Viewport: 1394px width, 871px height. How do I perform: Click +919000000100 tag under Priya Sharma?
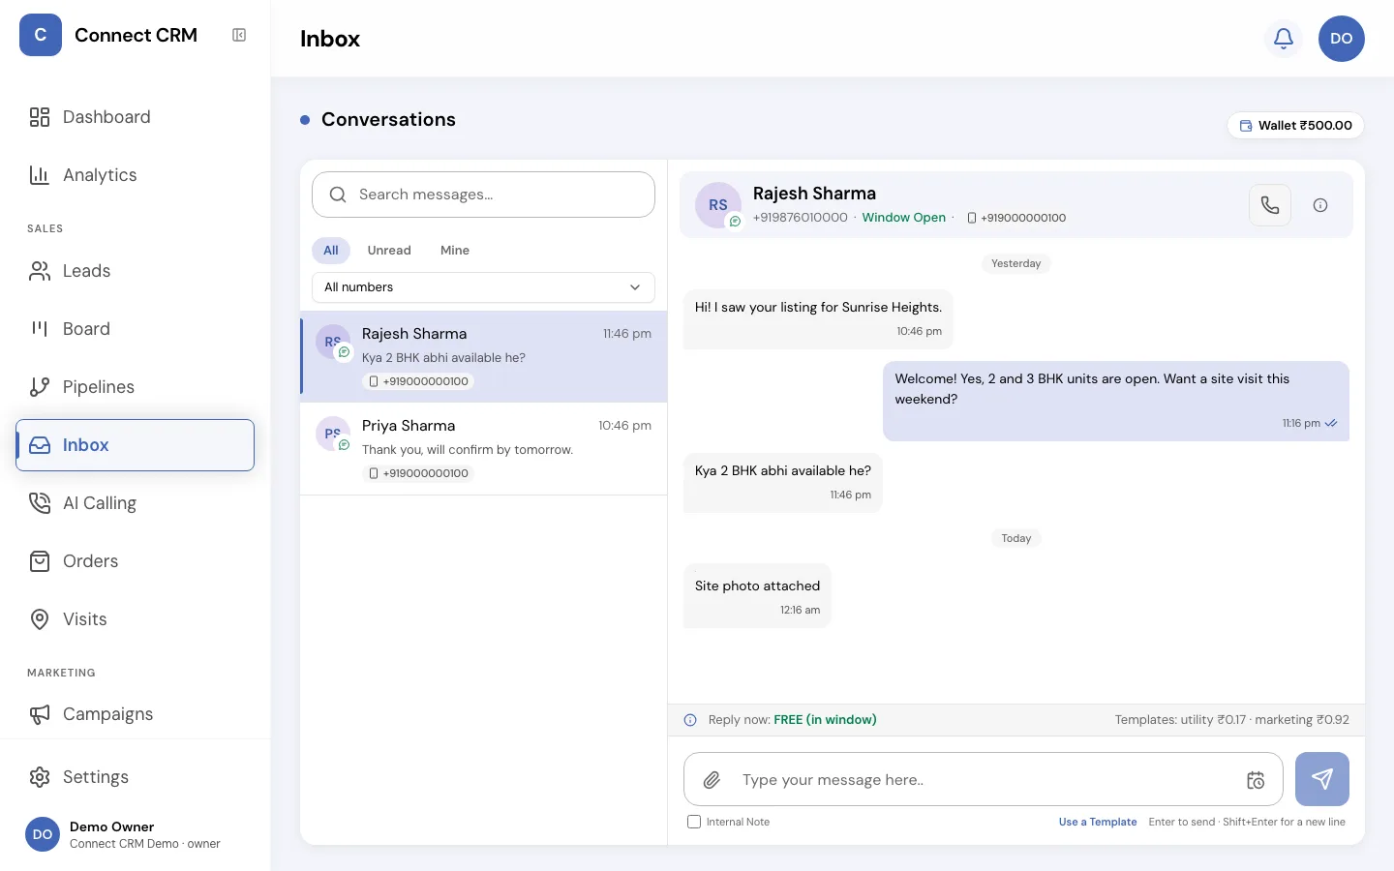[418, 473]
